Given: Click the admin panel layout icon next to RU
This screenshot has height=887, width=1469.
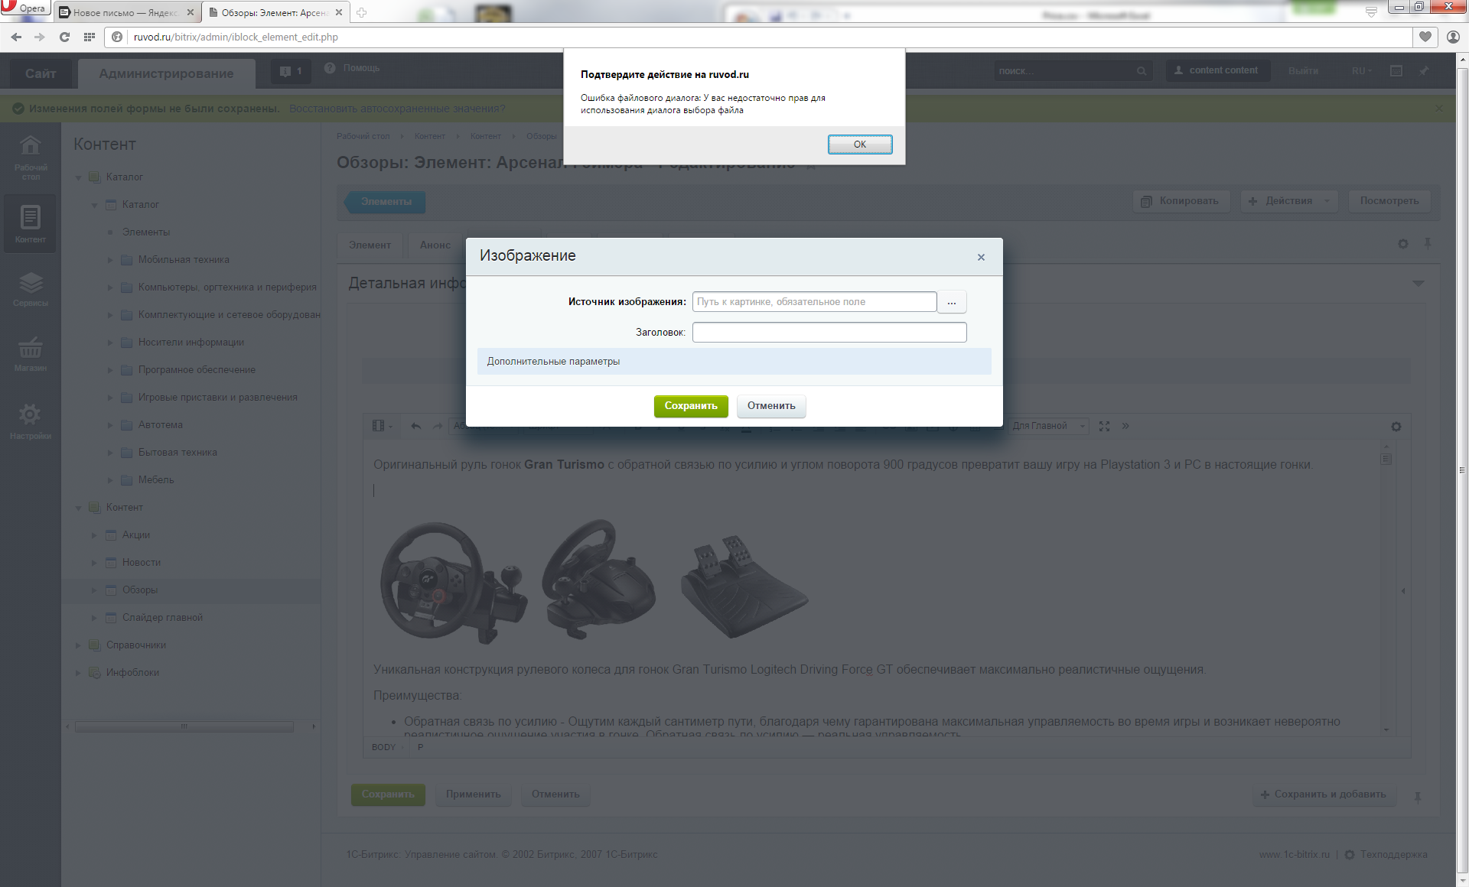Looking at the screenshot, I should click(1396, 71).
